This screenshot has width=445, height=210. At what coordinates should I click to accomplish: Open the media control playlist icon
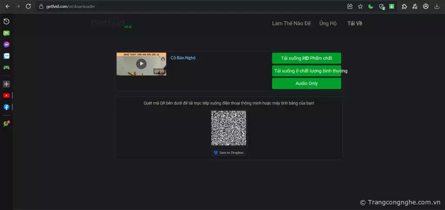coord(415,6)
